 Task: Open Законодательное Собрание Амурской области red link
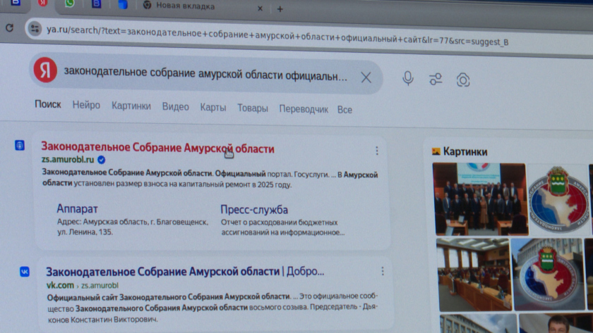tap(157, 148)
